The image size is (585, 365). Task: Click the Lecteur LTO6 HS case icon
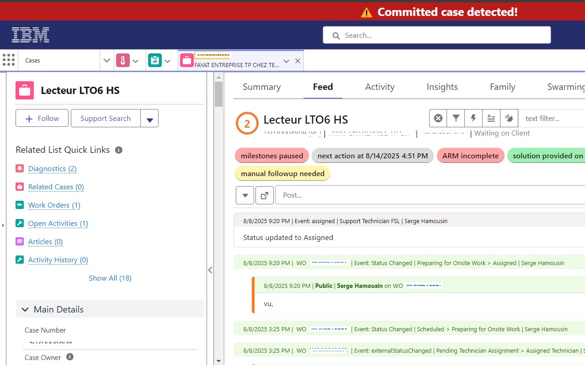pyautogui.click(x=25, y=90)
